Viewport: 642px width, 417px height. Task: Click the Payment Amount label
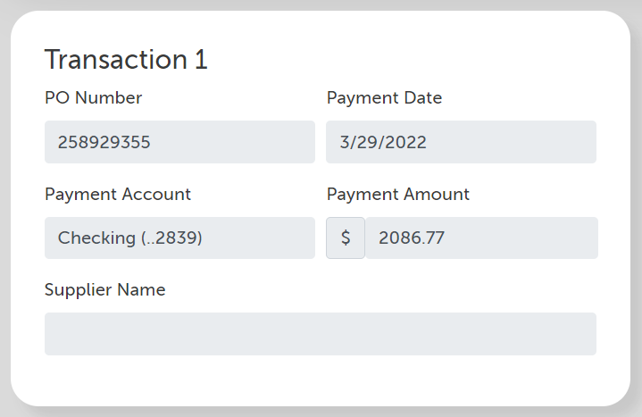[397, 194]
